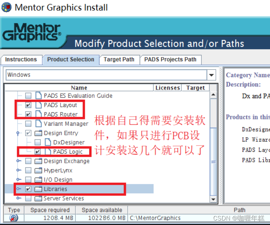Click the Target column header

(x=195, y=88)
